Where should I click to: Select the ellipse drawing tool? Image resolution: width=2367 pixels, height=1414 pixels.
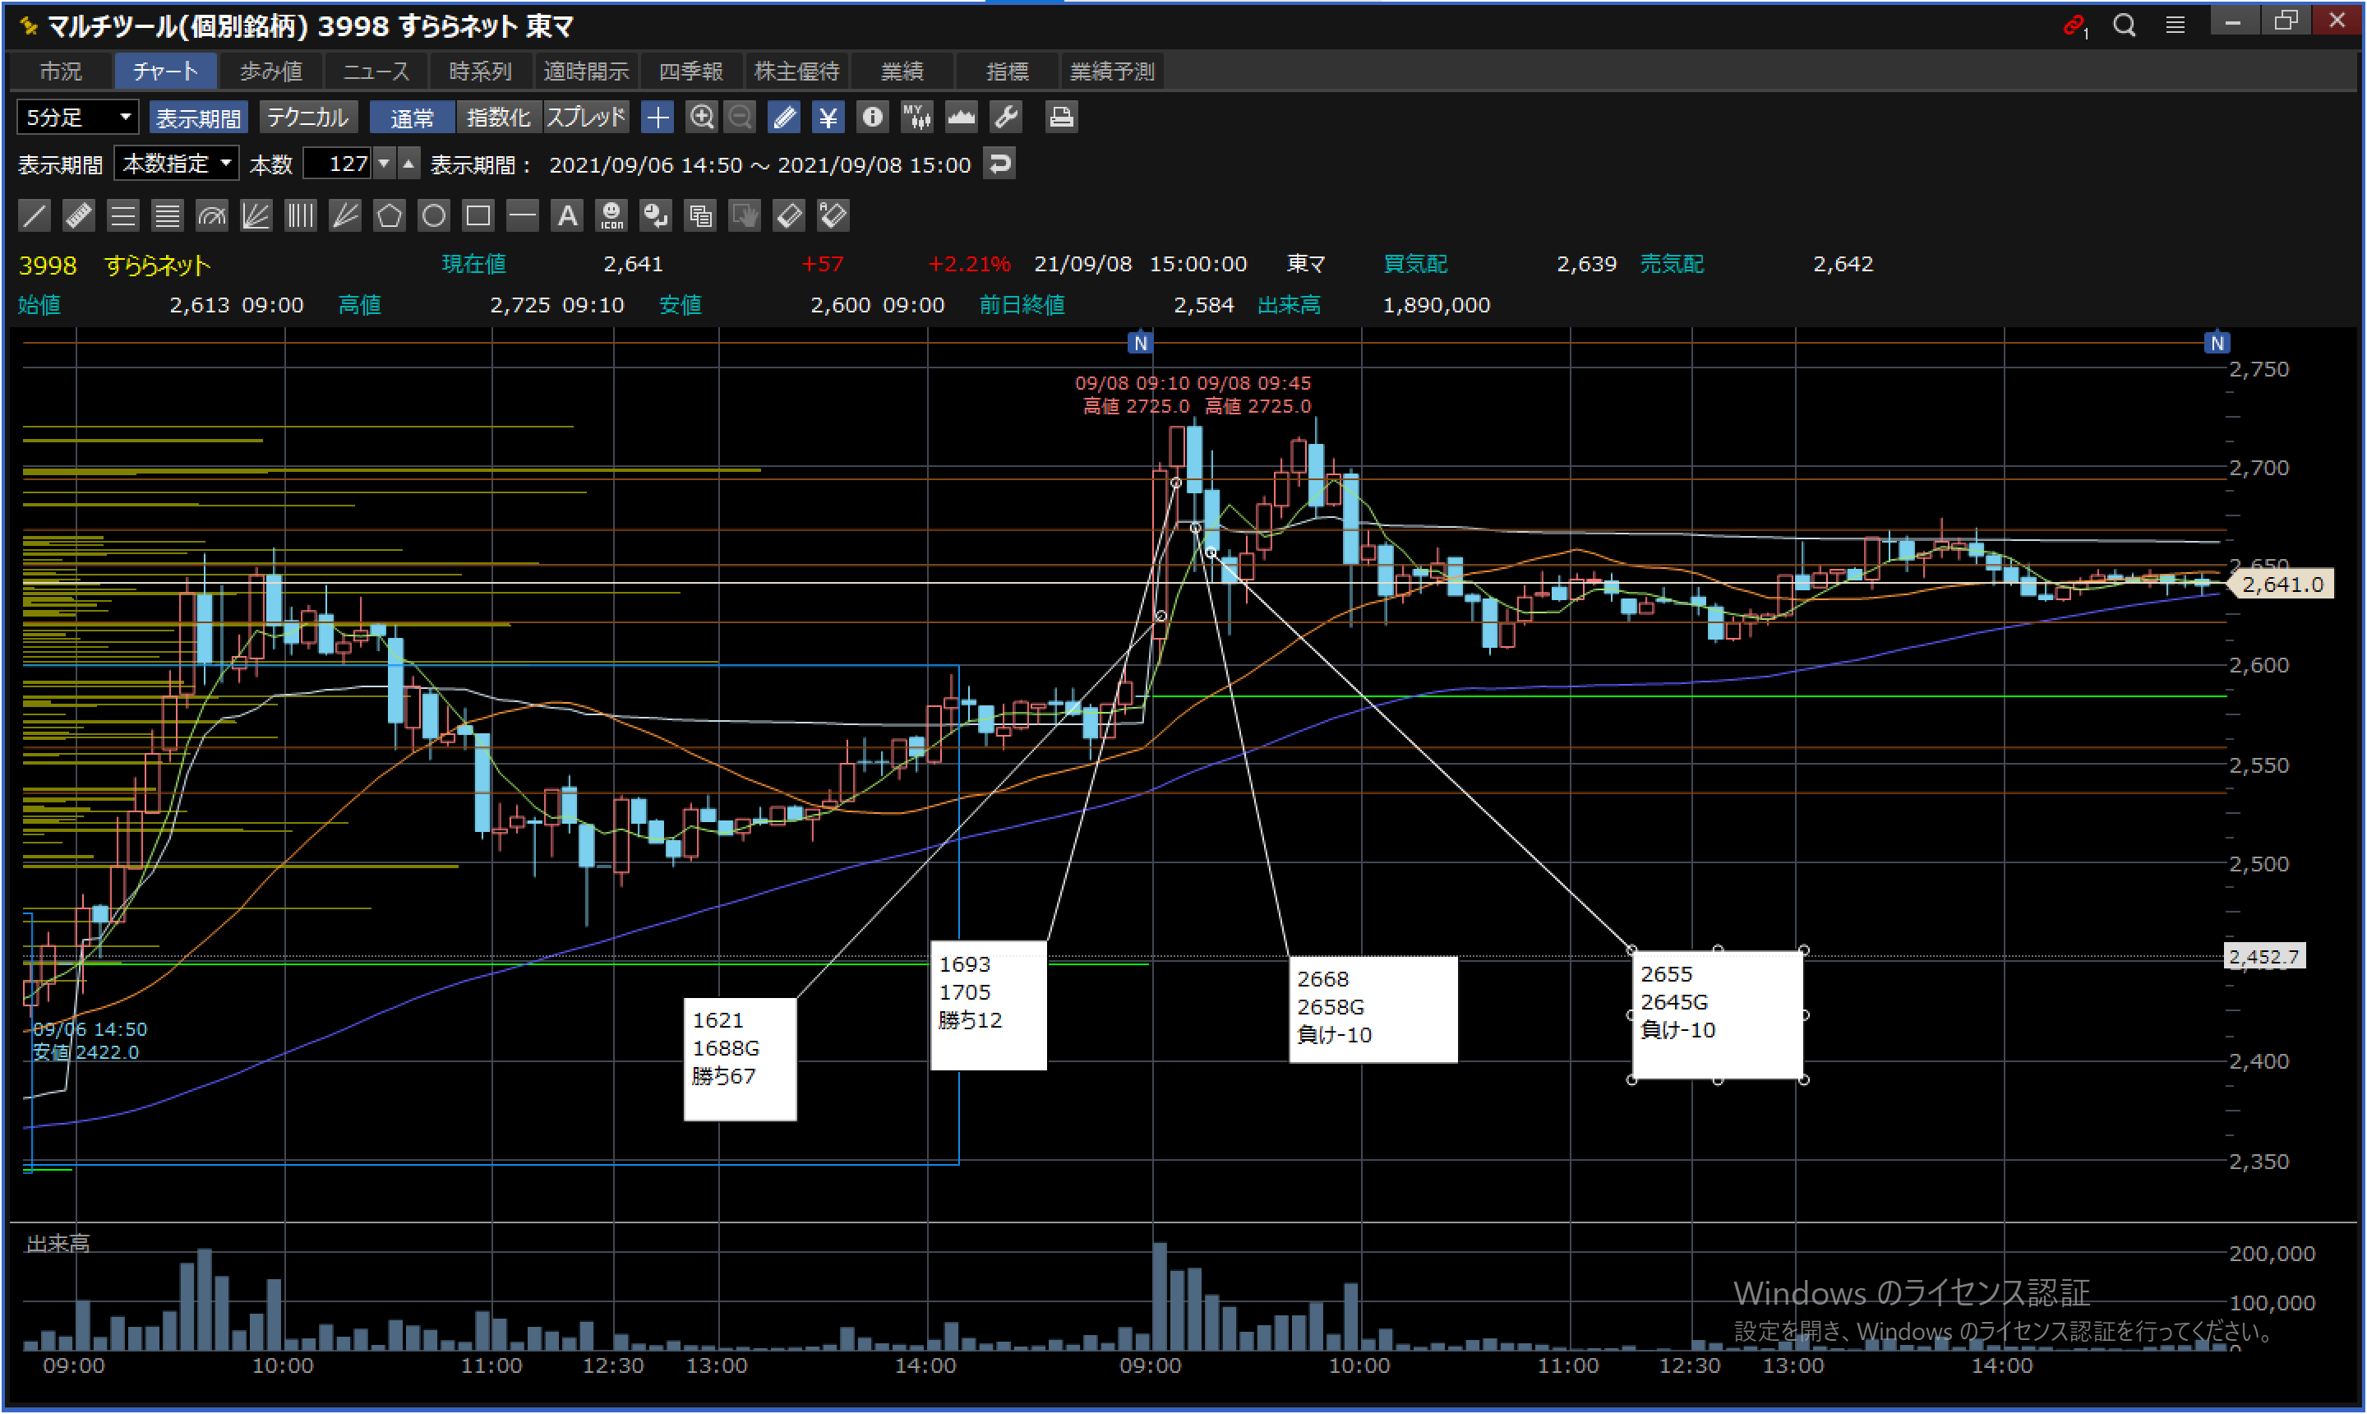coord(433,215)
